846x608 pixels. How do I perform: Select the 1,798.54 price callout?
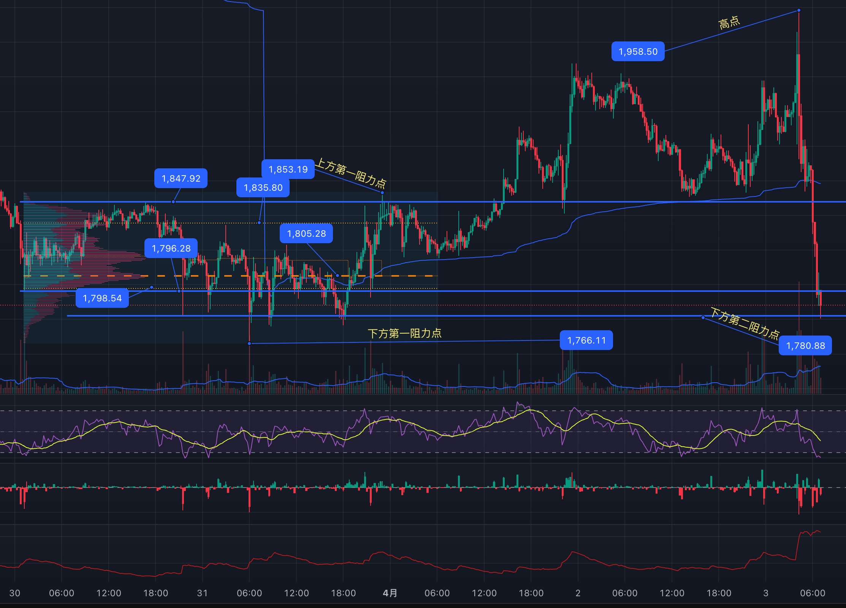click(x=102, y=298)
